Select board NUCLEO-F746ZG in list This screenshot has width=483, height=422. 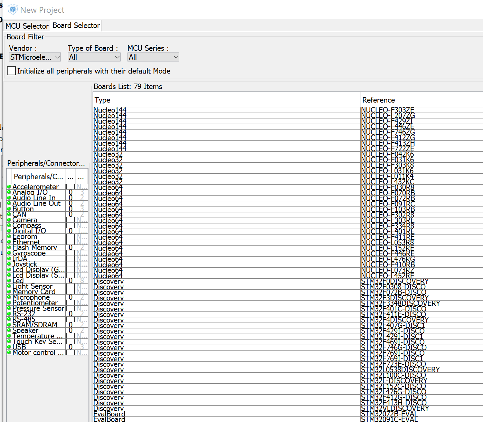tap(288, 132)
